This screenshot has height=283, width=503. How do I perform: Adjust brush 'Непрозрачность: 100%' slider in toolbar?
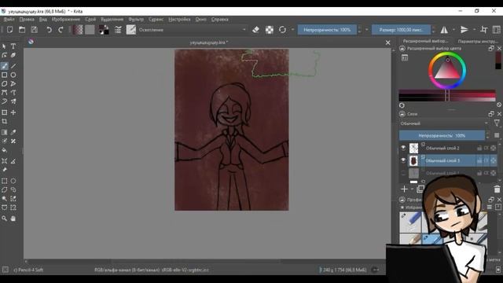coord(327,30)
